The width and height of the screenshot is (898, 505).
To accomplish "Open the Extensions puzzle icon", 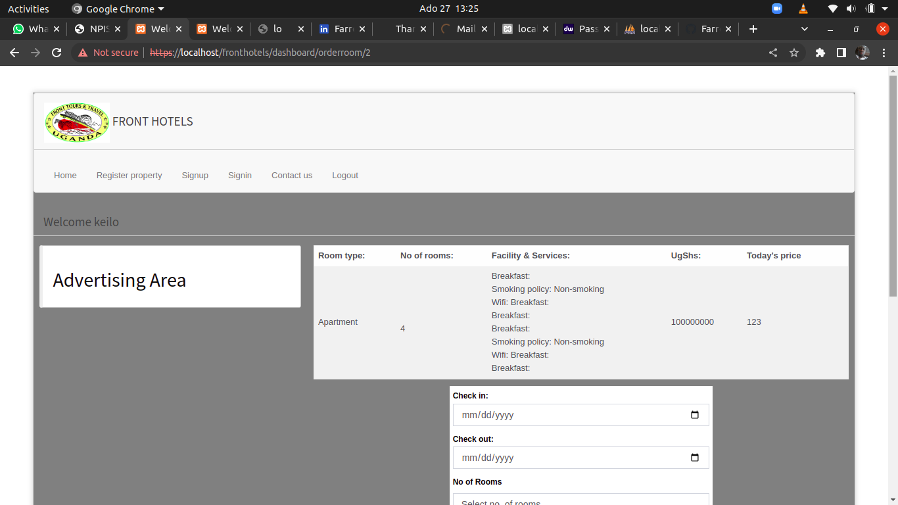I will coord(820,53).
